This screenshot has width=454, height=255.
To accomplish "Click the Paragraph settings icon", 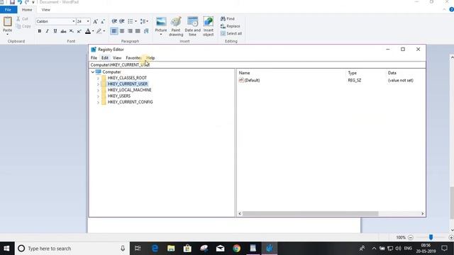I will (x=146, y=31).
